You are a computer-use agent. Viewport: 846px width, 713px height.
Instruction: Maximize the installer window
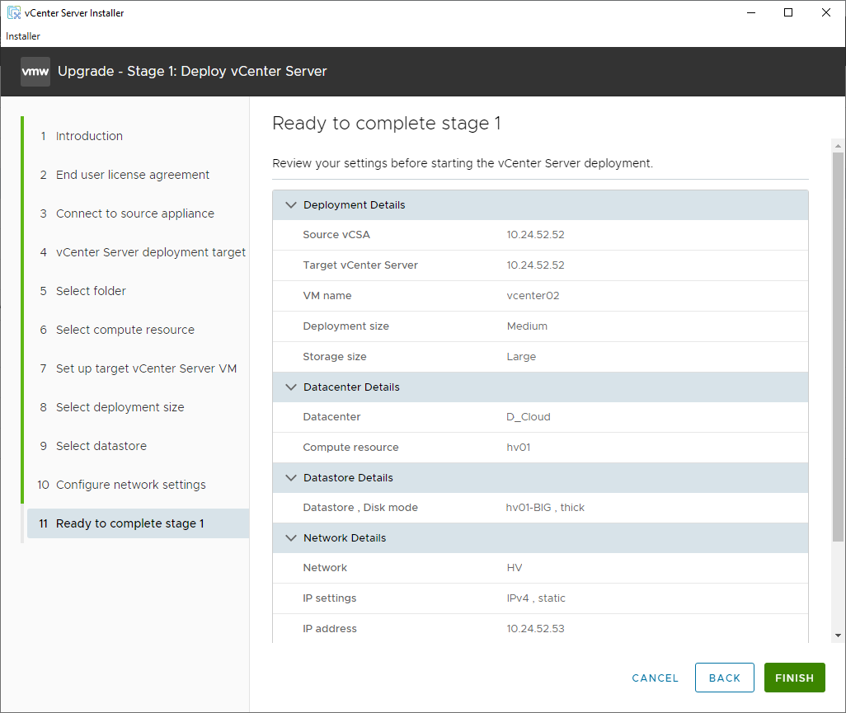pyautogui.click(x=788, y=12)
